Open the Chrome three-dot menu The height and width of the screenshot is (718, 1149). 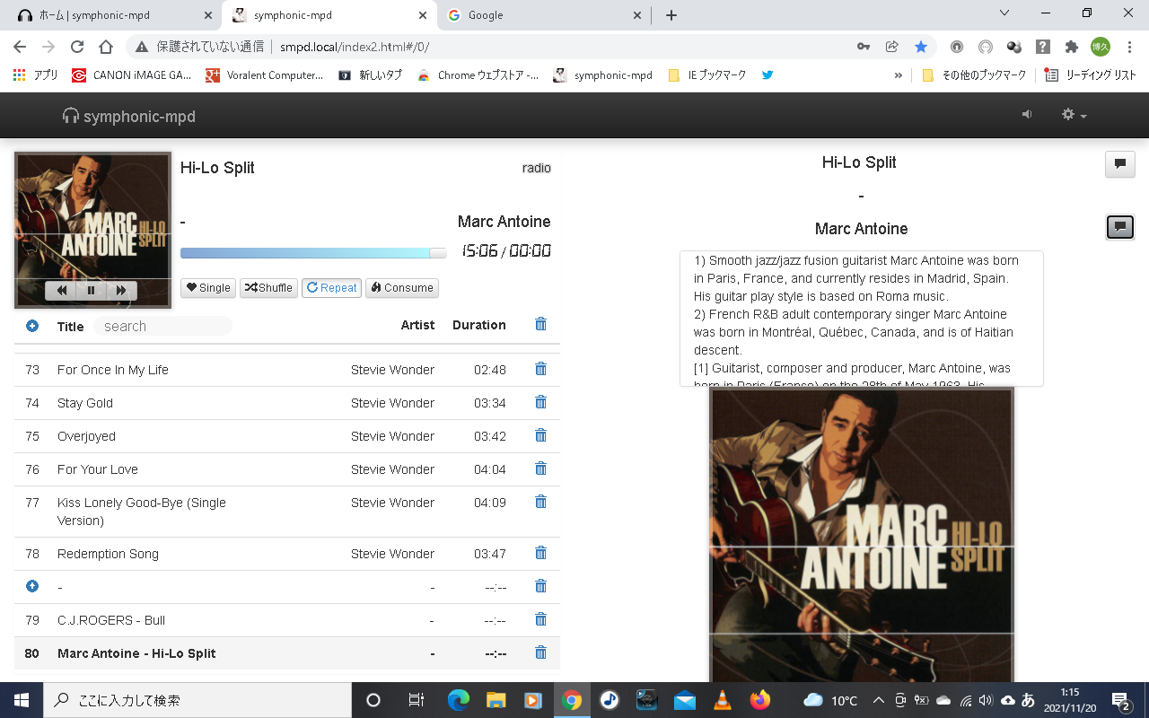pos(1128,47)
